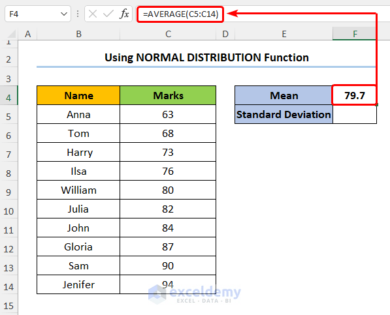Click the Mean label cell
The width and height of the screenshot is (390, 315).
[284, 95]
